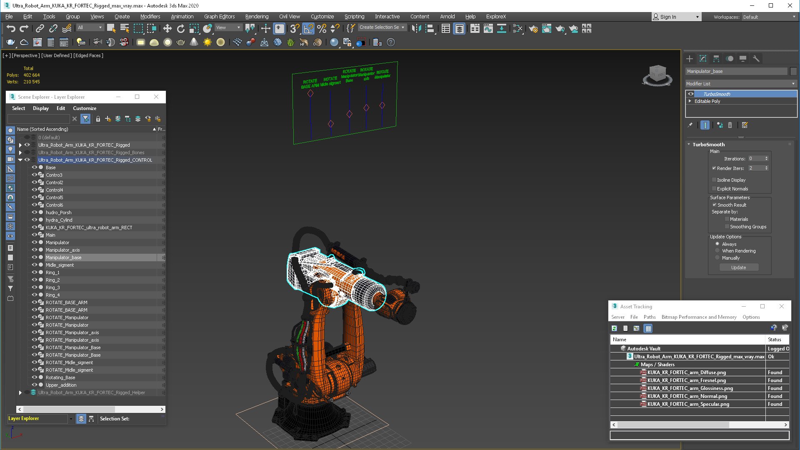Open the Workspaces Default dropdown

point(769,17)
